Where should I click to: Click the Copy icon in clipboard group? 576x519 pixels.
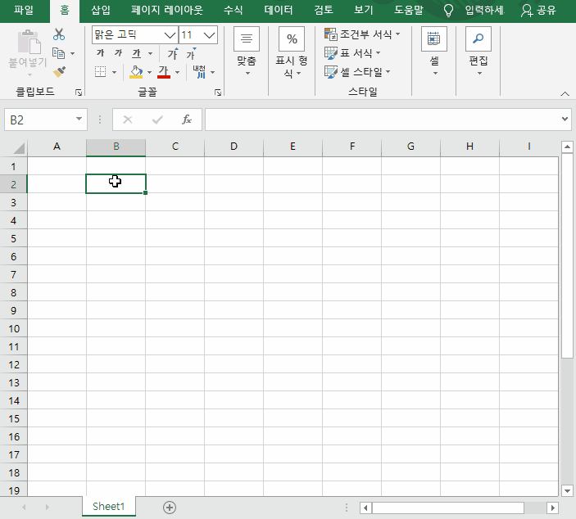pyautogui.click(x=58, y=53)
